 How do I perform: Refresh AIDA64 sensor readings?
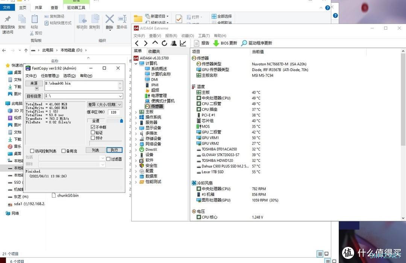tap(164, 43)
